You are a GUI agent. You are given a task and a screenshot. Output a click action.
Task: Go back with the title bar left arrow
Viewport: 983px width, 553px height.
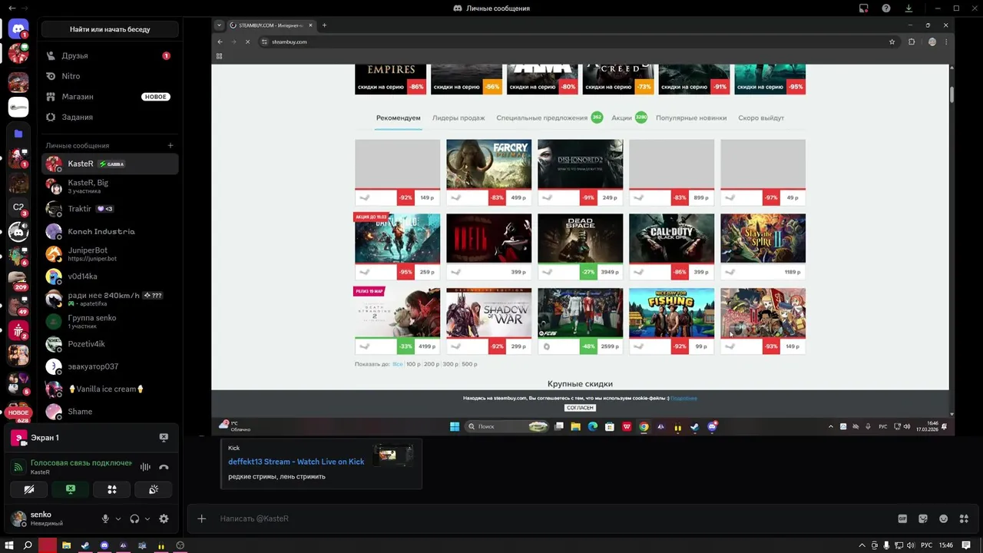coord(11,8)
